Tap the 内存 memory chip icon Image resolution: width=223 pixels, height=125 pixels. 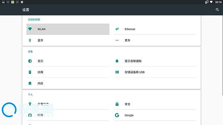click(x=30, y=83)
